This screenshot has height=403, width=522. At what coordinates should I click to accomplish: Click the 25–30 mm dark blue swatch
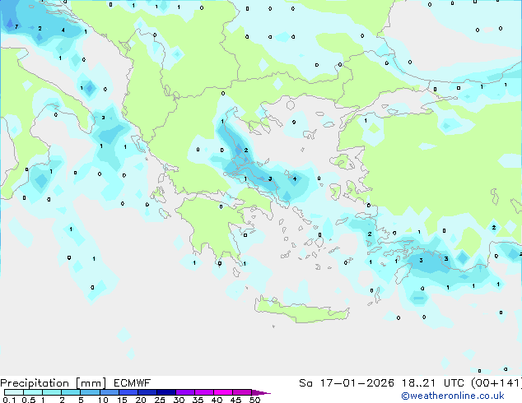click(x=166, y=392)
